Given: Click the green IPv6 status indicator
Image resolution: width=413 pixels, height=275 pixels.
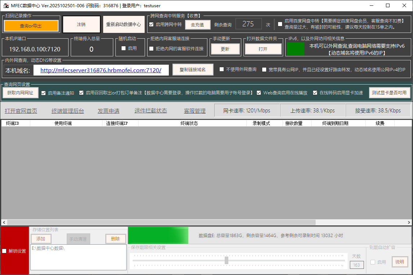Looking at the screenshot, I should pyautogui.click(x=295, y=49).
